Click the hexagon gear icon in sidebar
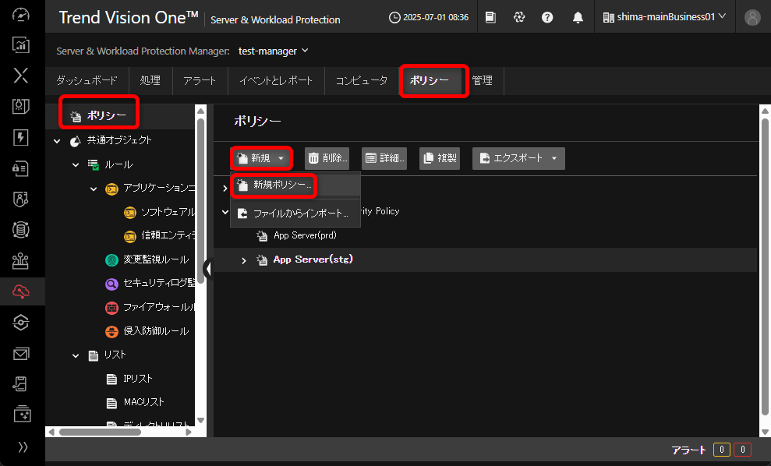 point(20,323)
